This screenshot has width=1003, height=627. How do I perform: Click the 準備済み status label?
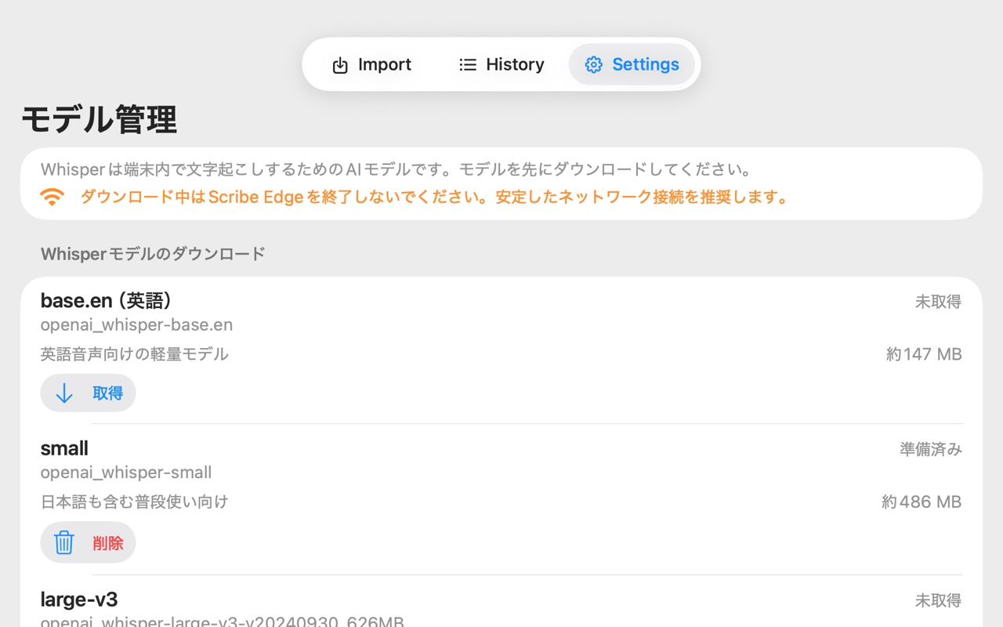931,449
